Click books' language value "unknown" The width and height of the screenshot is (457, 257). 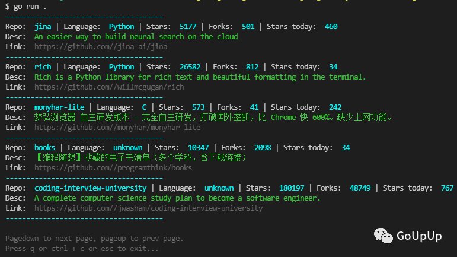pos(128,148)
